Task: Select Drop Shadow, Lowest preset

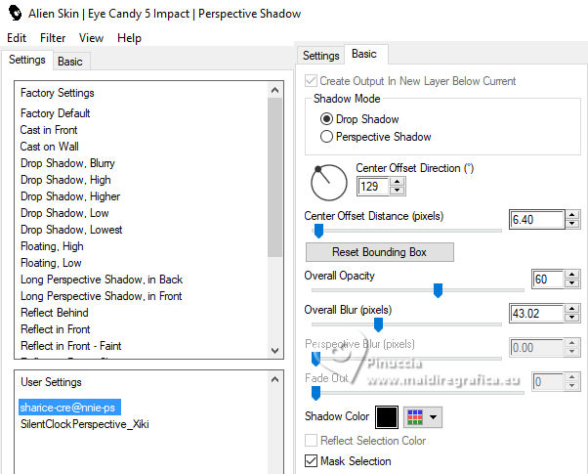Action: [x=71, y=230]
